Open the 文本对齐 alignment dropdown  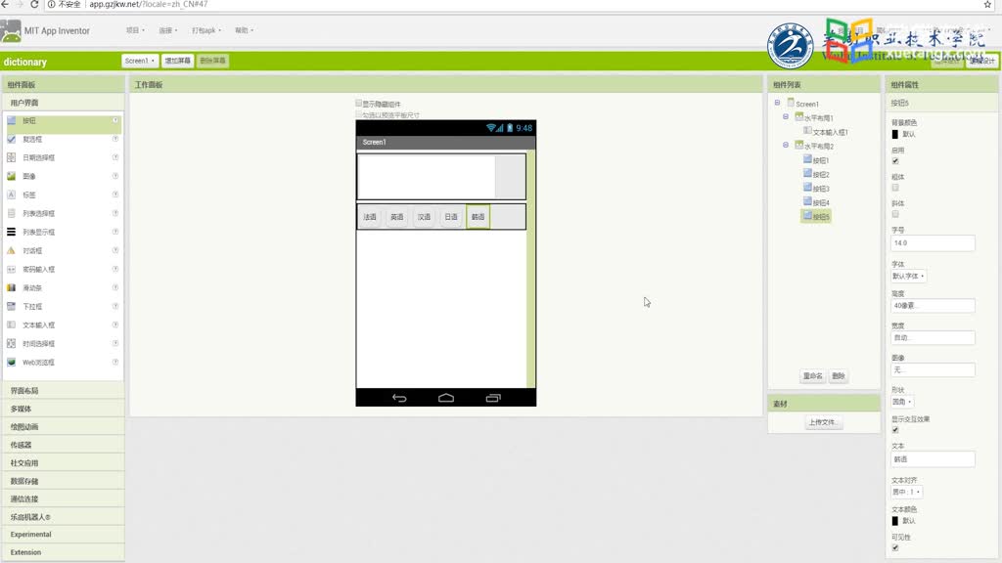(906, 493)
